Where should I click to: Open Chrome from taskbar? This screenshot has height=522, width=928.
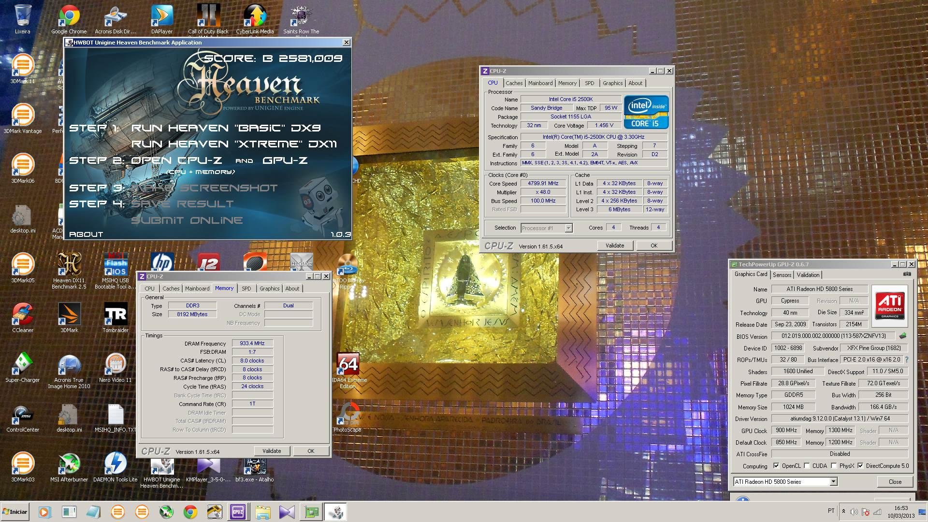coord(190,512)
